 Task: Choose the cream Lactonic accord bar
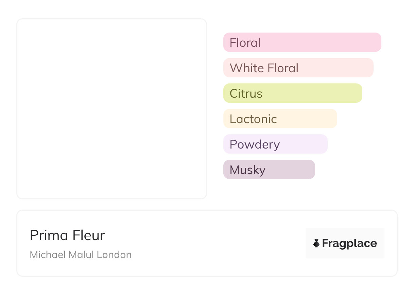click(x=306, y=119)
